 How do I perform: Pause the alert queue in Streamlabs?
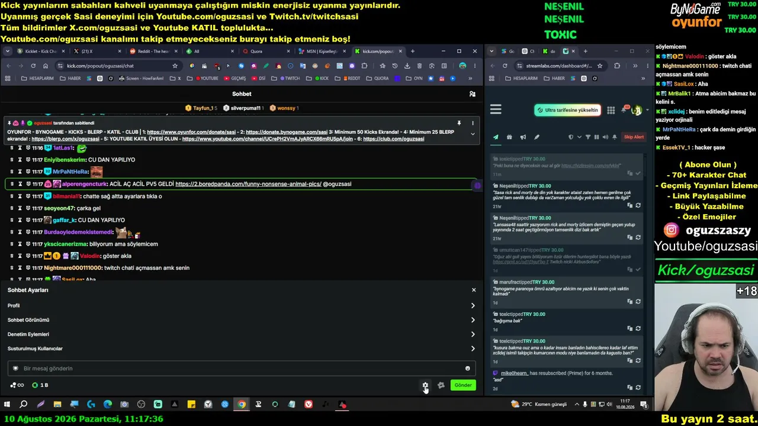click(596, 137)
